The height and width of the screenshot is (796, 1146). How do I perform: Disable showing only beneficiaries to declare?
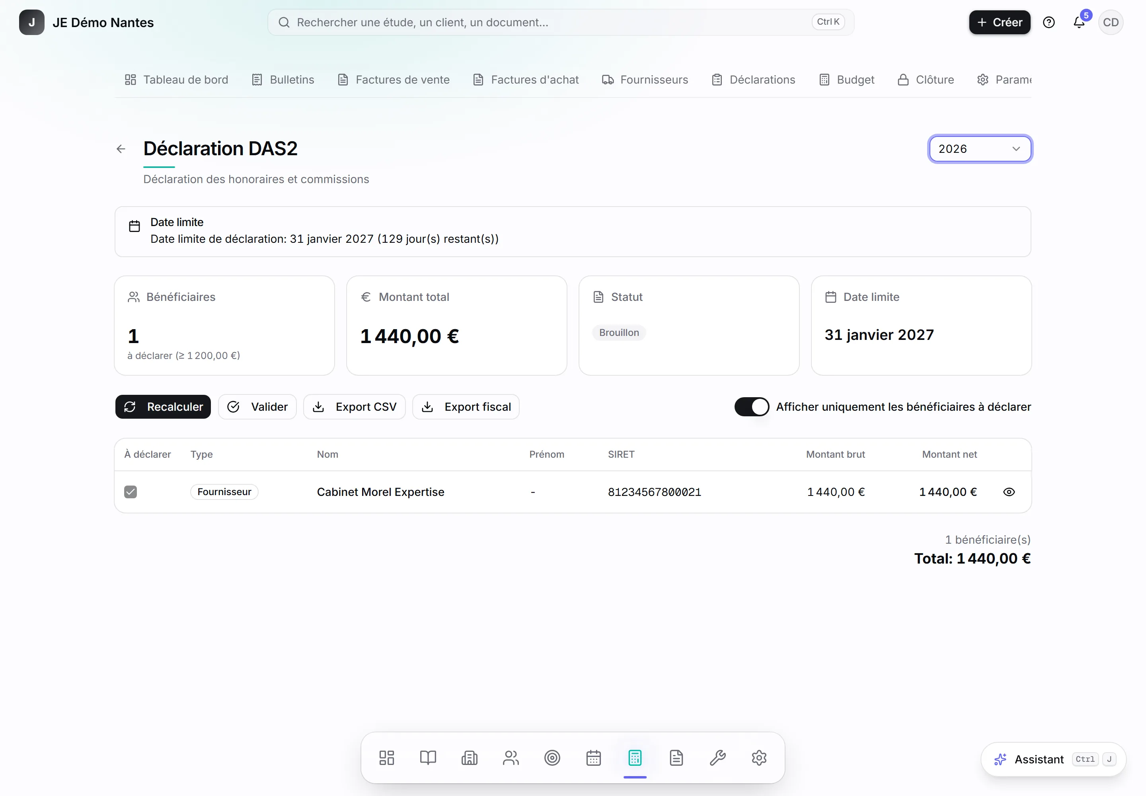[x=752, y=407]
